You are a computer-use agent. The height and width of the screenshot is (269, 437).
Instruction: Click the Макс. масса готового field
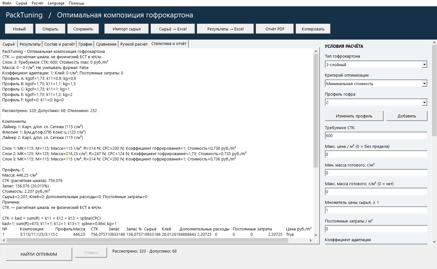[376, 191]
